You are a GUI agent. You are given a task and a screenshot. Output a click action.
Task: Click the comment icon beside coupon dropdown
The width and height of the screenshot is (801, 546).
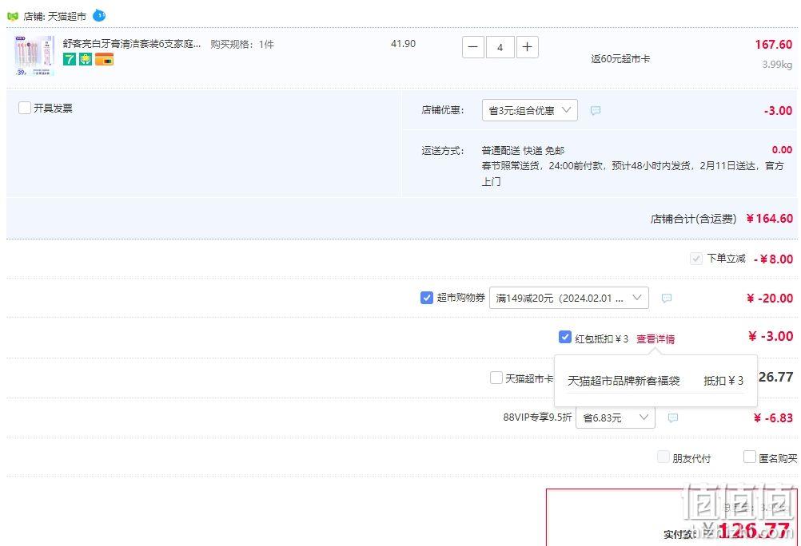point(667,298)
